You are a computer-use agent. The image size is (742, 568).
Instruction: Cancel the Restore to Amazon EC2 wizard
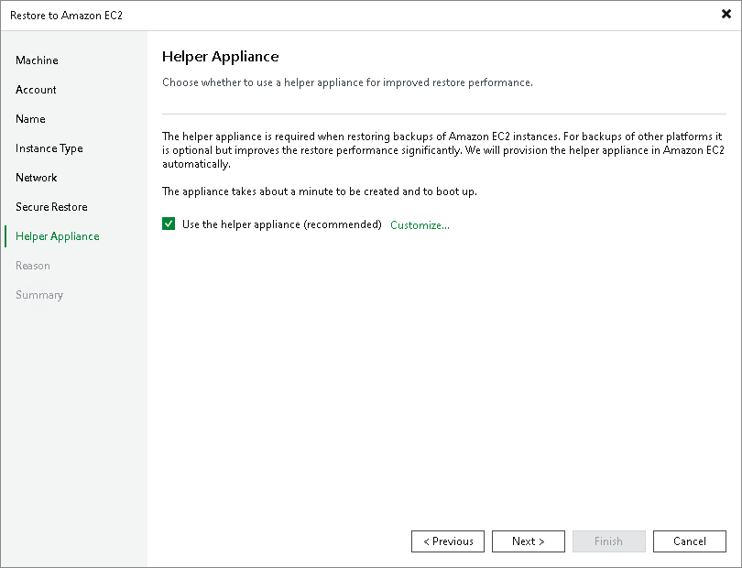[689, 541]
